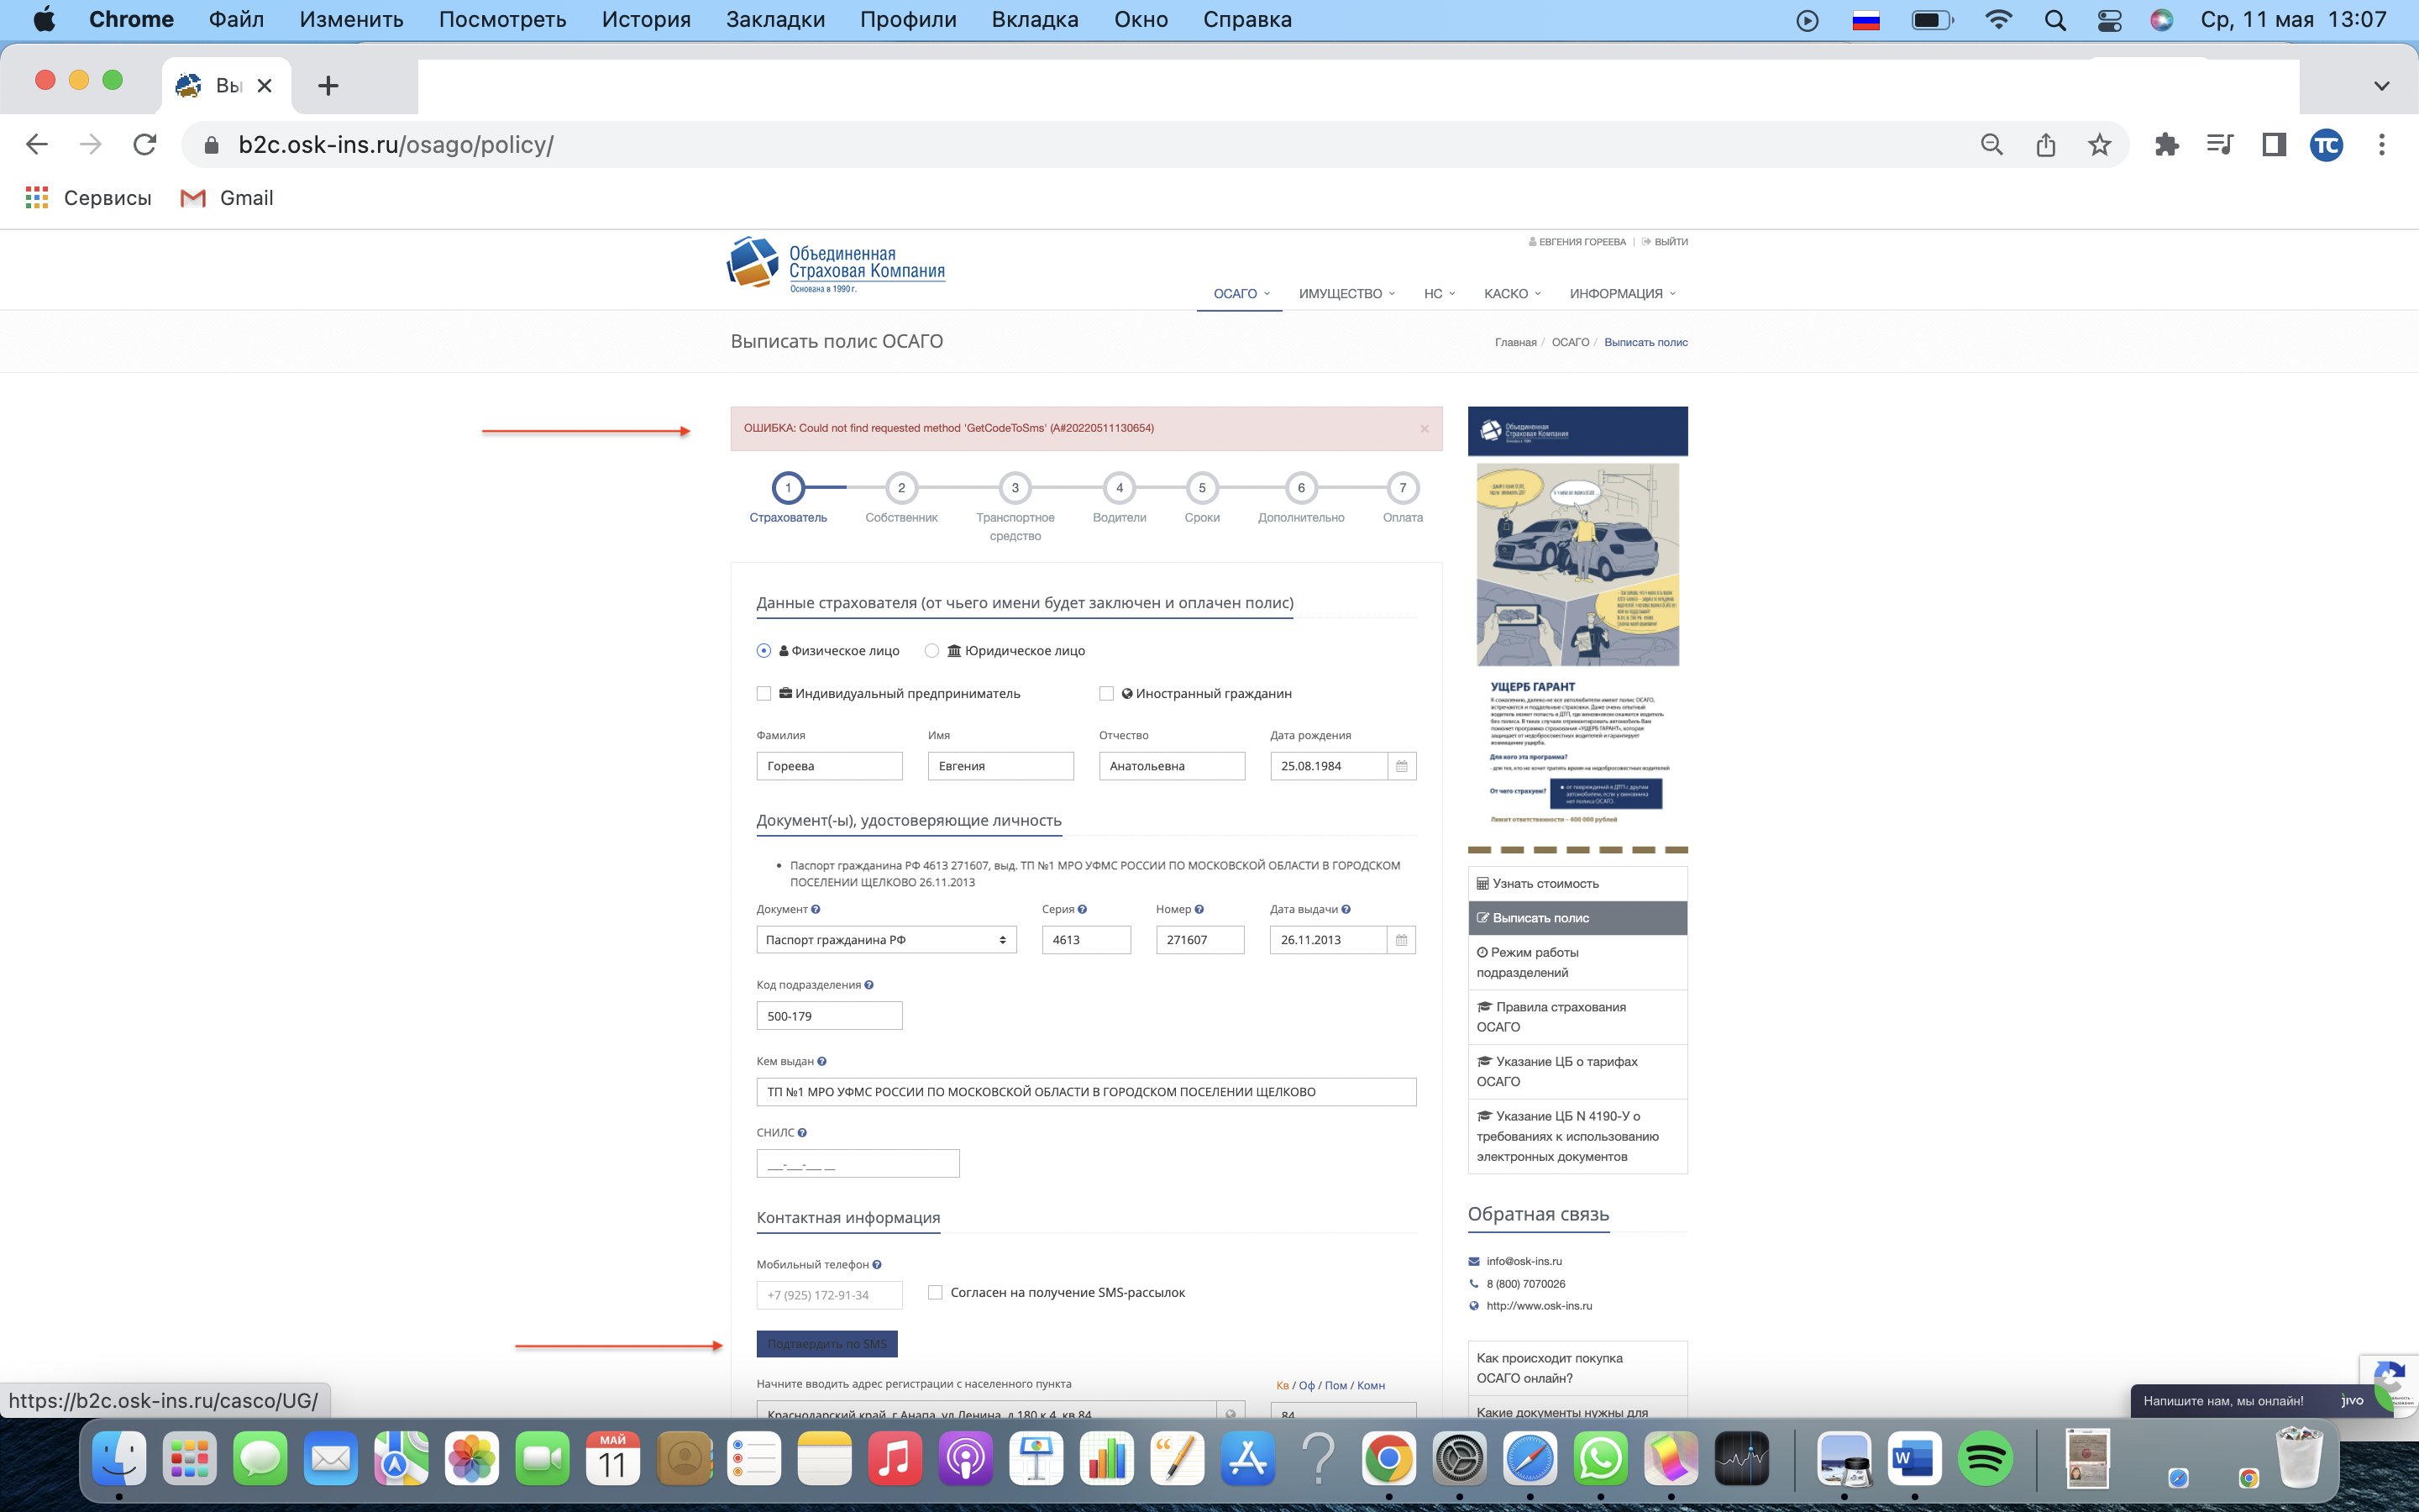The image size is (2419, 1512).
Task: Check Индивидуальный предприниматель checkbox
Action: click(x=763, y=694)
